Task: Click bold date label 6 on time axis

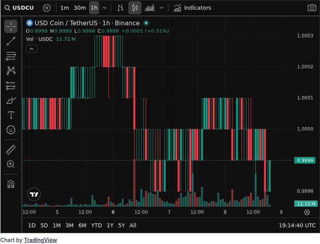Action: tap(113, 212)
